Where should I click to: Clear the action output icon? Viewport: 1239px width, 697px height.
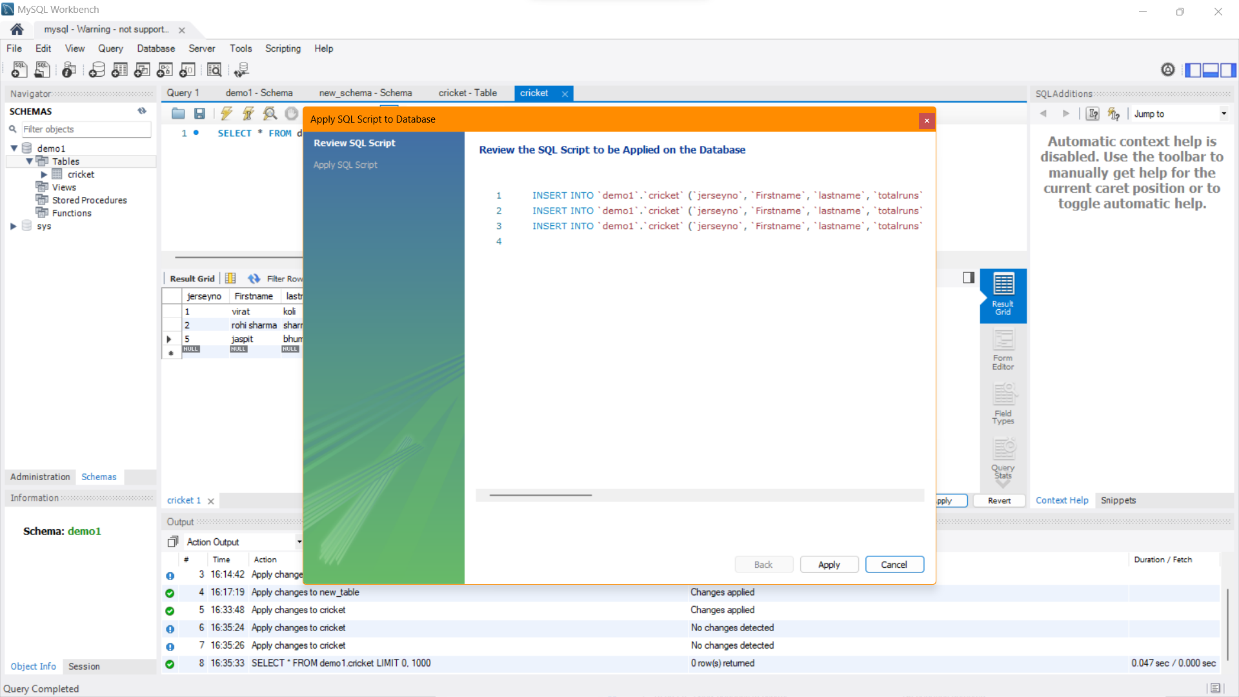pyautogui.click(x=172, y=541)
